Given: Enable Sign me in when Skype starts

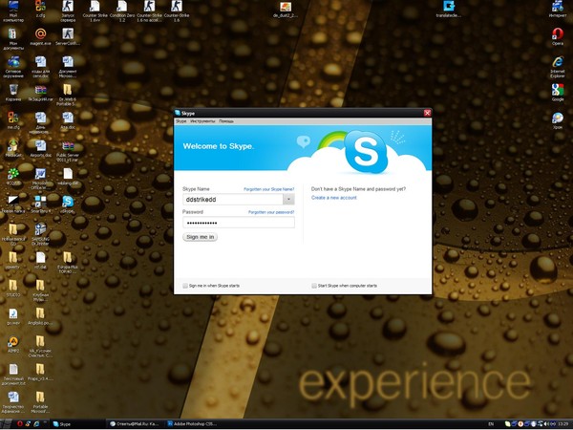Looking at the screenshot, I should coord(185,286).
